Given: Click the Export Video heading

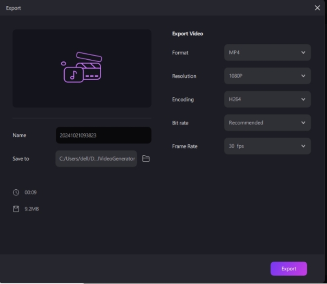Looking at the screenshot, I should click(x=188, y=34).
